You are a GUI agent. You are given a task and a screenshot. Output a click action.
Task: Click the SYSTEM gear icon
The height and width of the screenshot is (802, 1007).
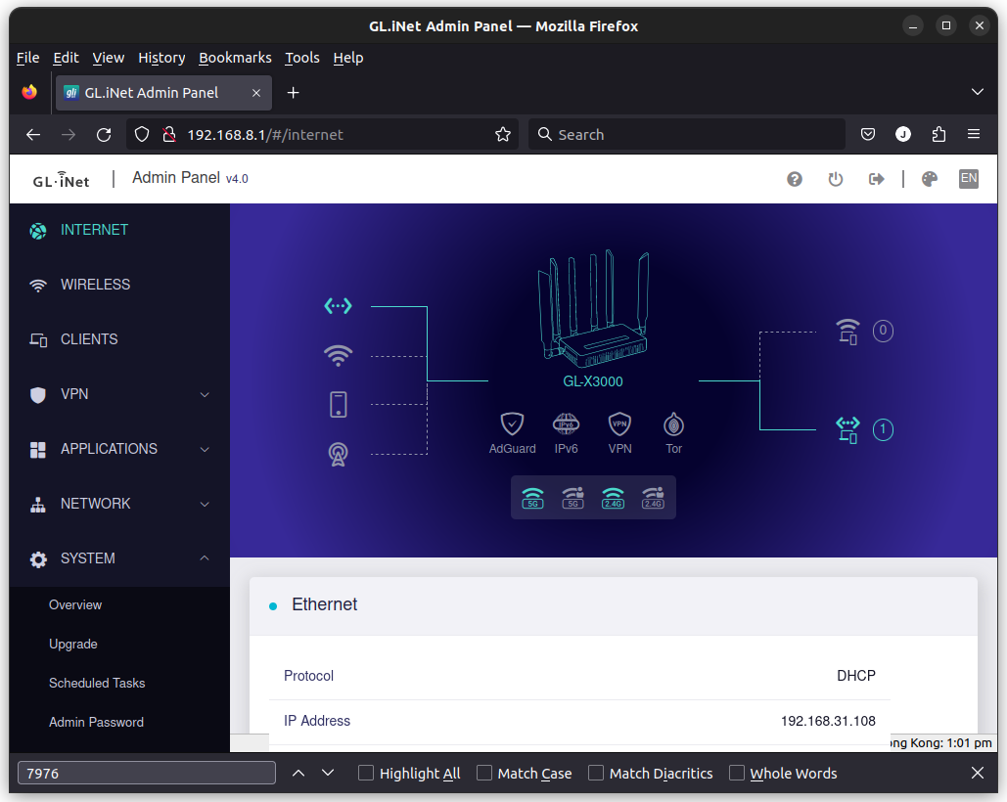38,559
